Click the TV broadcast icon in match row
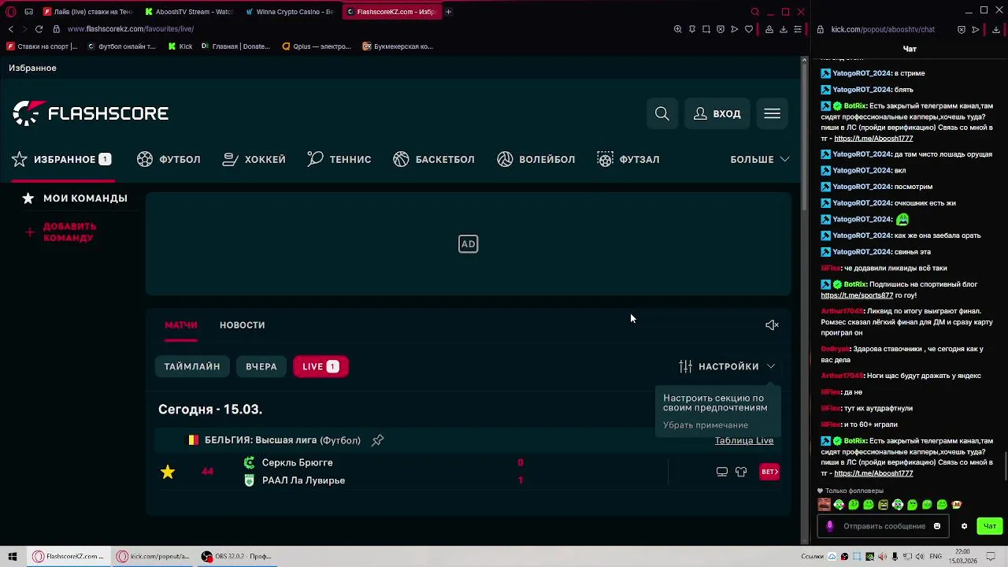Image resolution: width=1008 pixels, height=567 pixels. coord(722,472)
